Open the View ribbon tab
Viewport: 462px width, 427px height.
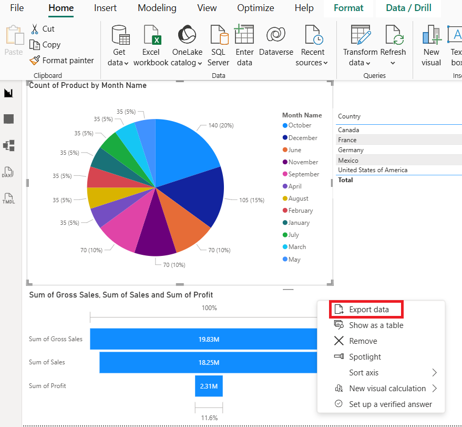pos(207,8)
